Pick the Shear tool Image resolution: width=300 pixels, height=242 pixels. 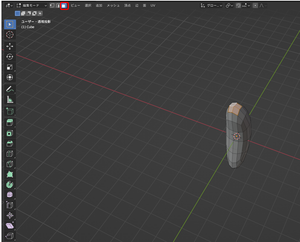coord(10,226)
